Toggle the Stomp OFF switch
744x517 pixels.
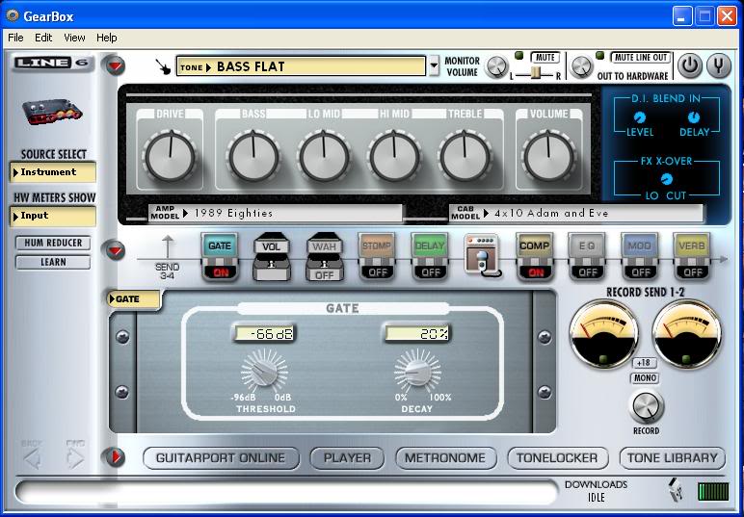378,272
